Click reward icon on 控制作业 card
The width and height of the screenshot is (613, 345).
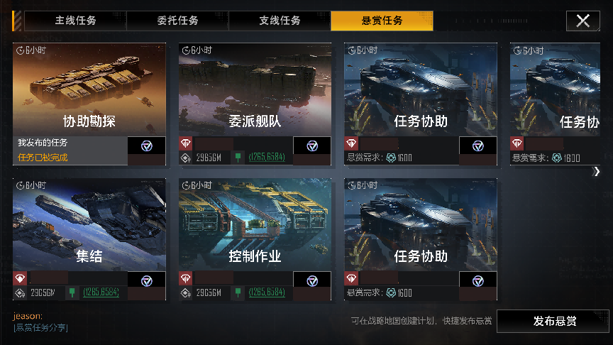[x=312, y=281]
